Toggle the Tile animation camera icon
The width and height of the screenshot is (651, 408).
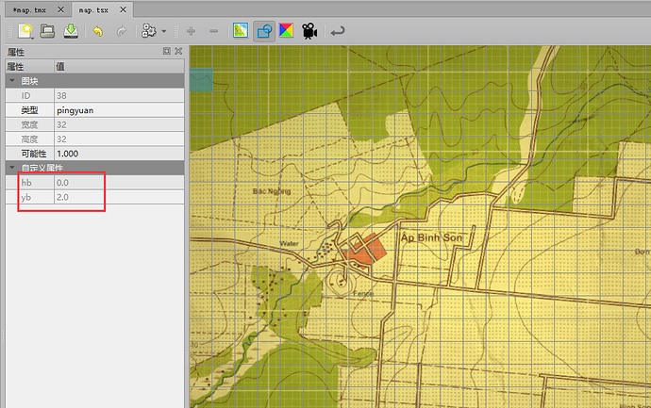click(x=309, y=31)
